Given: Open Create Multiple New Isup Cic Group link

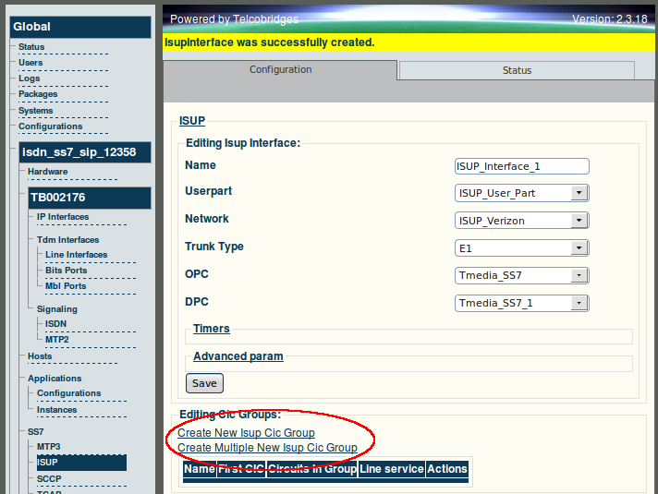Looking at the screenshot, I should [x=267, y=448].
